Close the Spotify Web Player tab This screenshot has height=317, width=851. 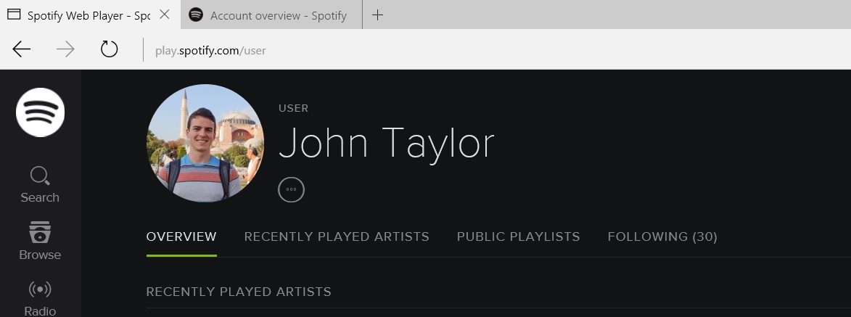165,15
